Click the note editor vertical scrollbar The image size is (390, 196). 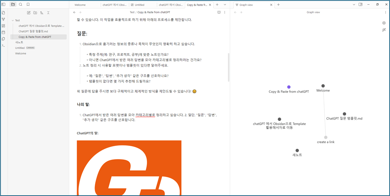click(229, 68)
